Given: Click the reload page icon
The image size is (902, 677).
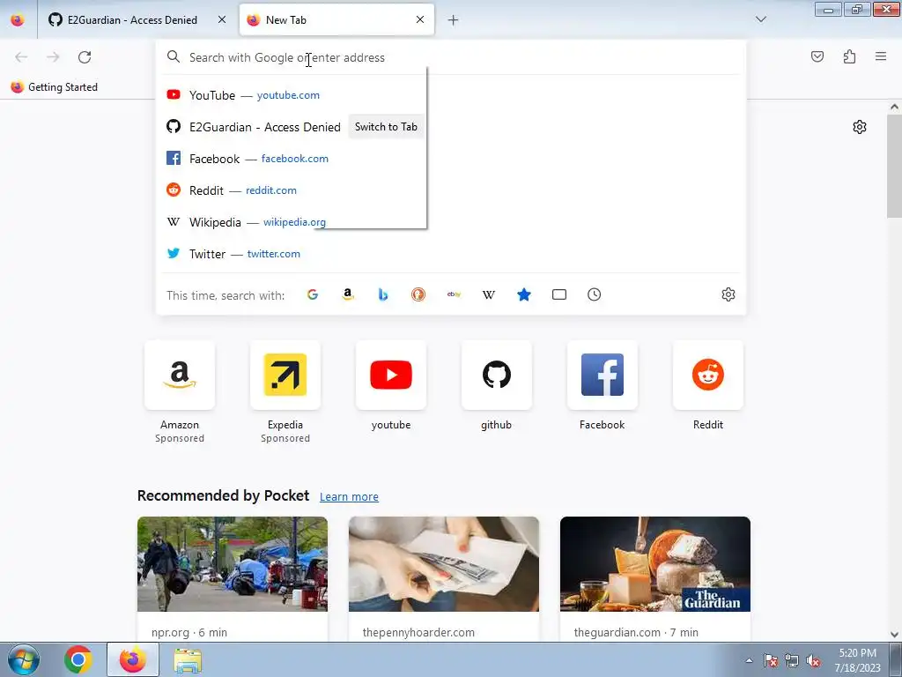Looking at the screenshot, I should pyautogui.click(x=85, y=57).
